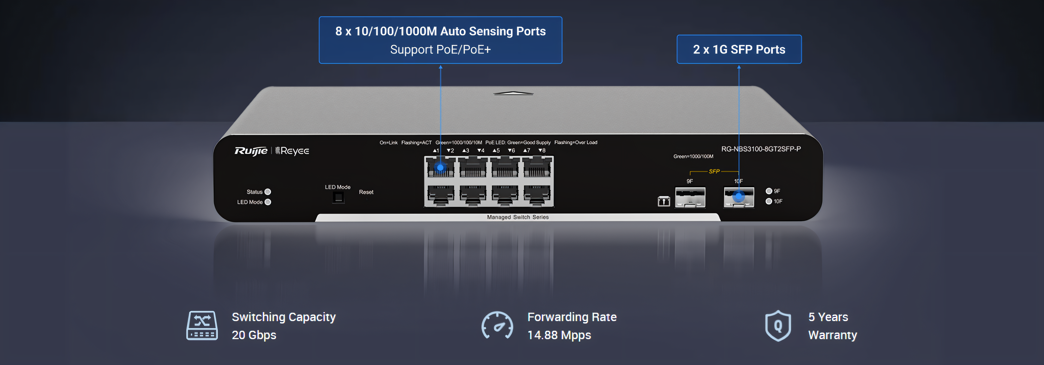Click the '10F' label above the SFP port

[738, 181]
